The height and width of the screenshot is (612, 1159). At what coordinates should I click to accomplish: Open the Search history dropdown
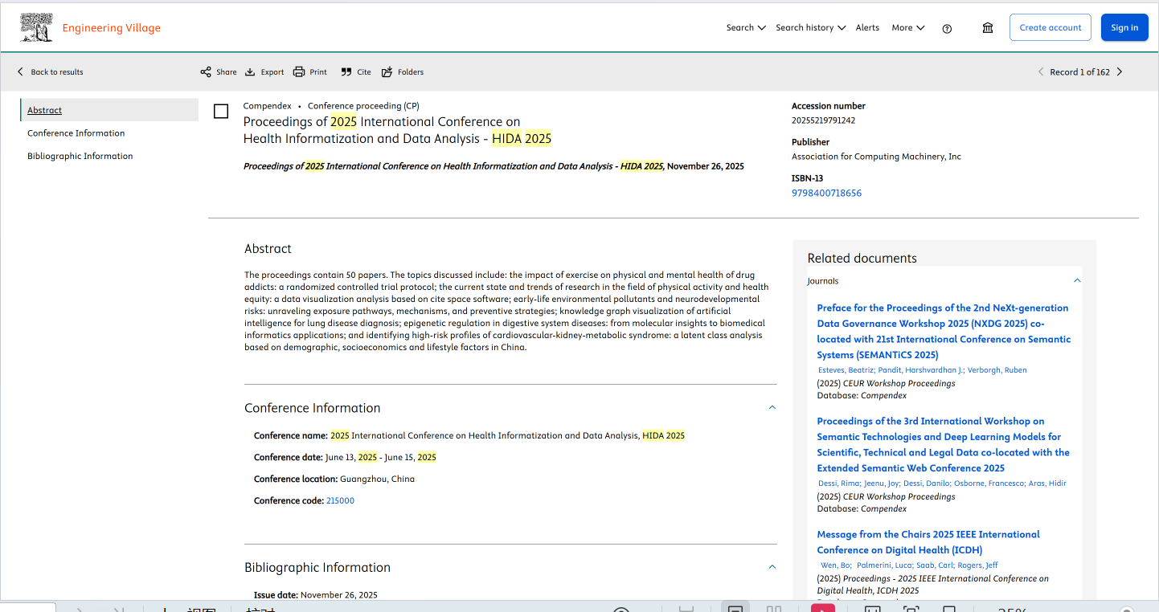810,27
